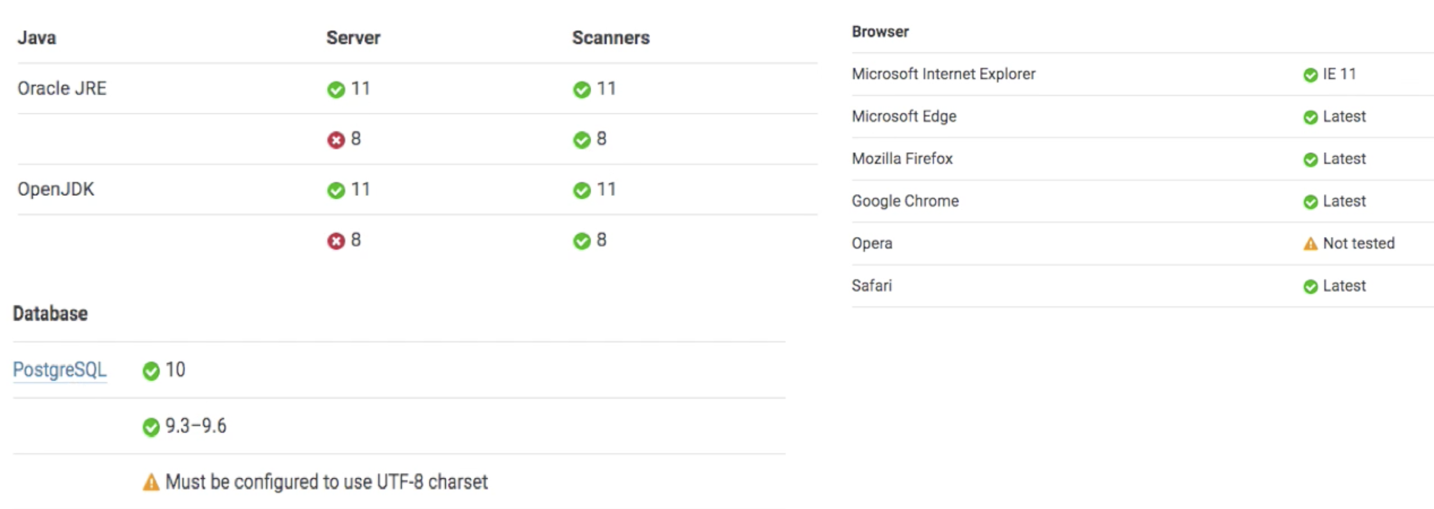This screenshot has width=1434, height=509.
Task: Click the Browser table heading
Action: tap(880, 32)
